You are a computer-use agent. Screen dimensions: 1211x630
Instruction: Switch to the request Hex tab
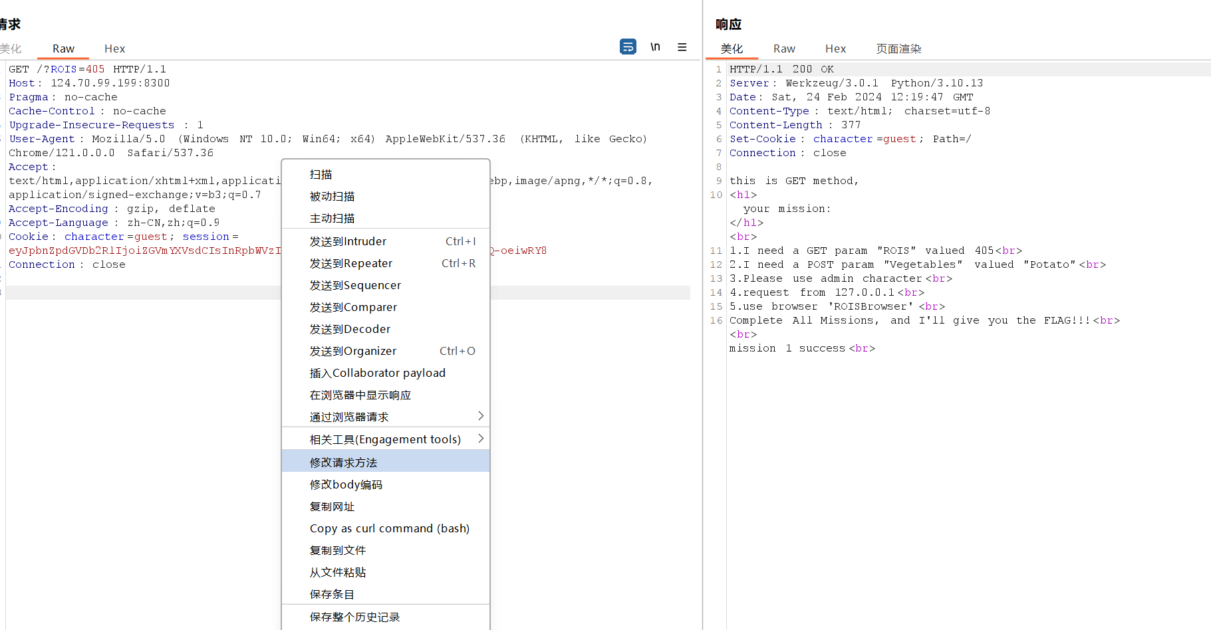click(114, 49)
